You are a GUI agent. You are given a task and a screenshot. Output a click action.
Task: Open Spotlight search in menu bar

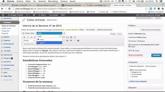157,1
